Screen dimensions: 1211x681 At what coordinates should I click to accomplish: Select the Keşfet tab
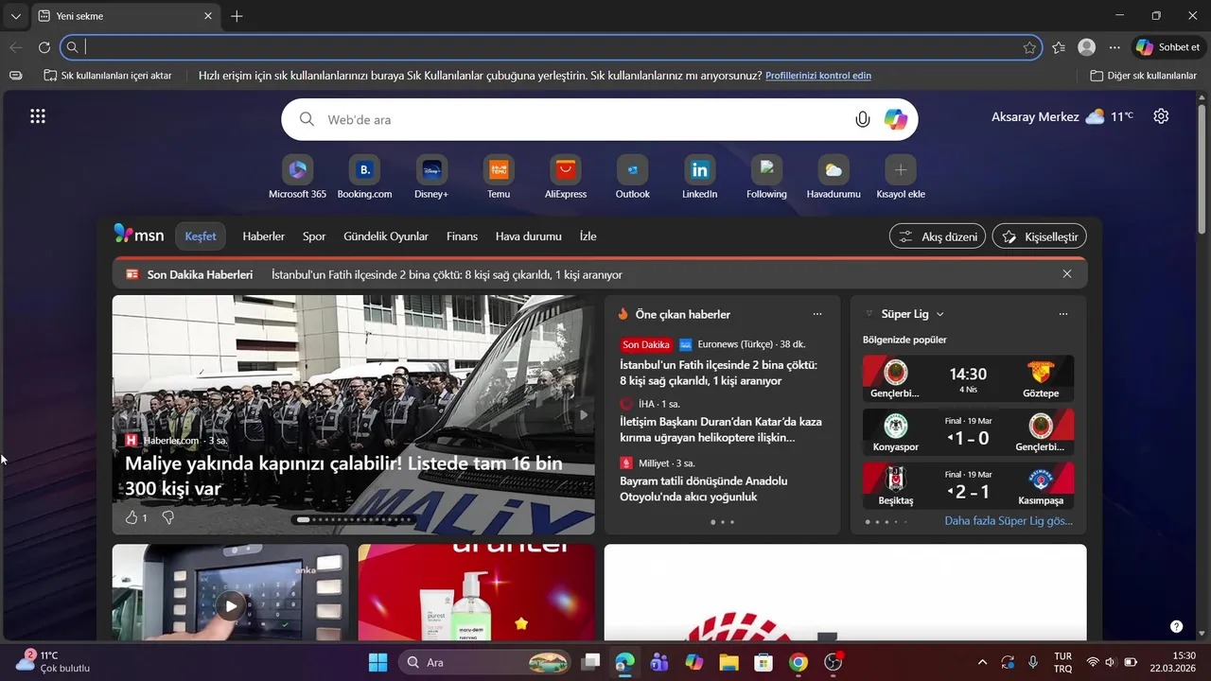(x=201, y=236)
